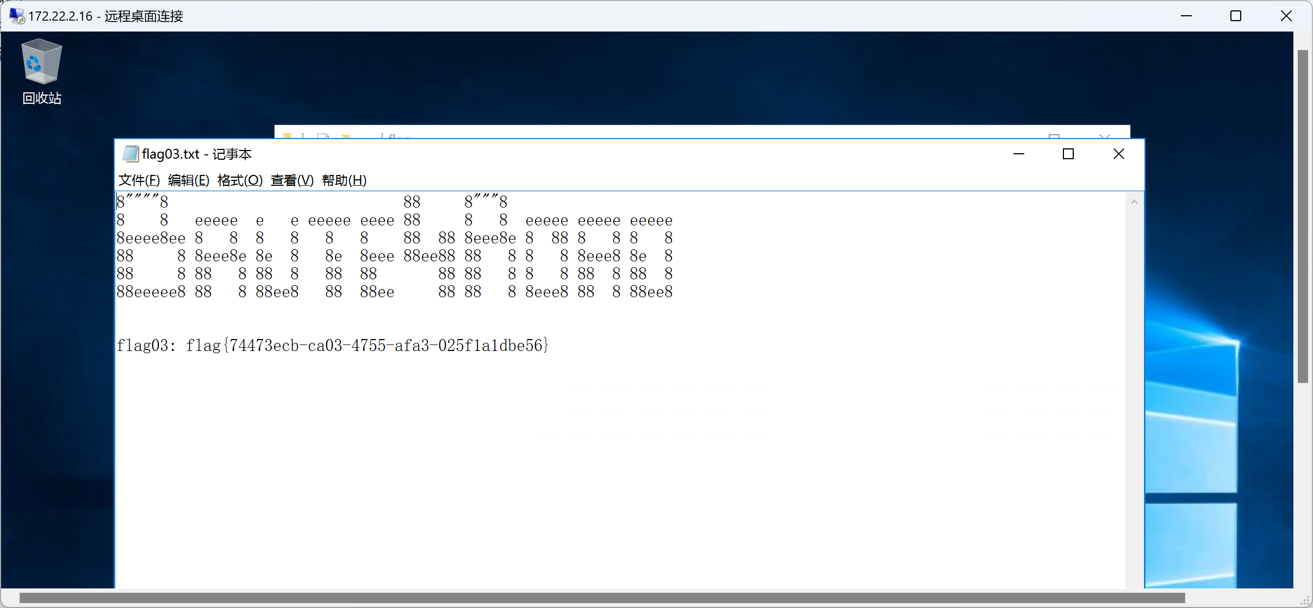The width and height of the screenshot is (1313, 608).
Task: Click the 8eeee8ee text in ASCII art
Action: click(151, 238)
